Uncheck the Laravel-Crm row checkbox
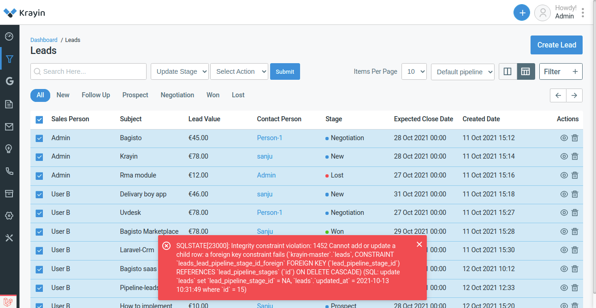The width and height of the screenshot is (596, 308). point(39,250)
